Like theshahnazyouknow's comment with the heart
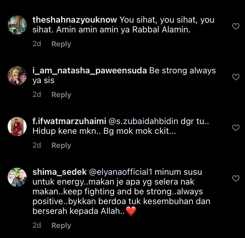The image size is (245, 238). pos(236,26)
